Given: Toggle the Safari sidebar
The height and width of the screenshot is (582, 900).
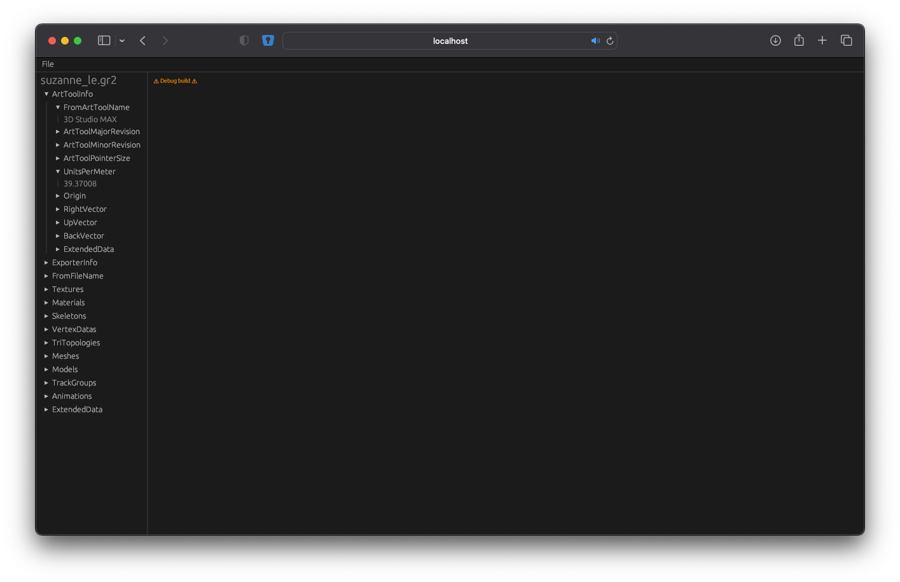Looking at the screenshot, I should pos(104,41).
